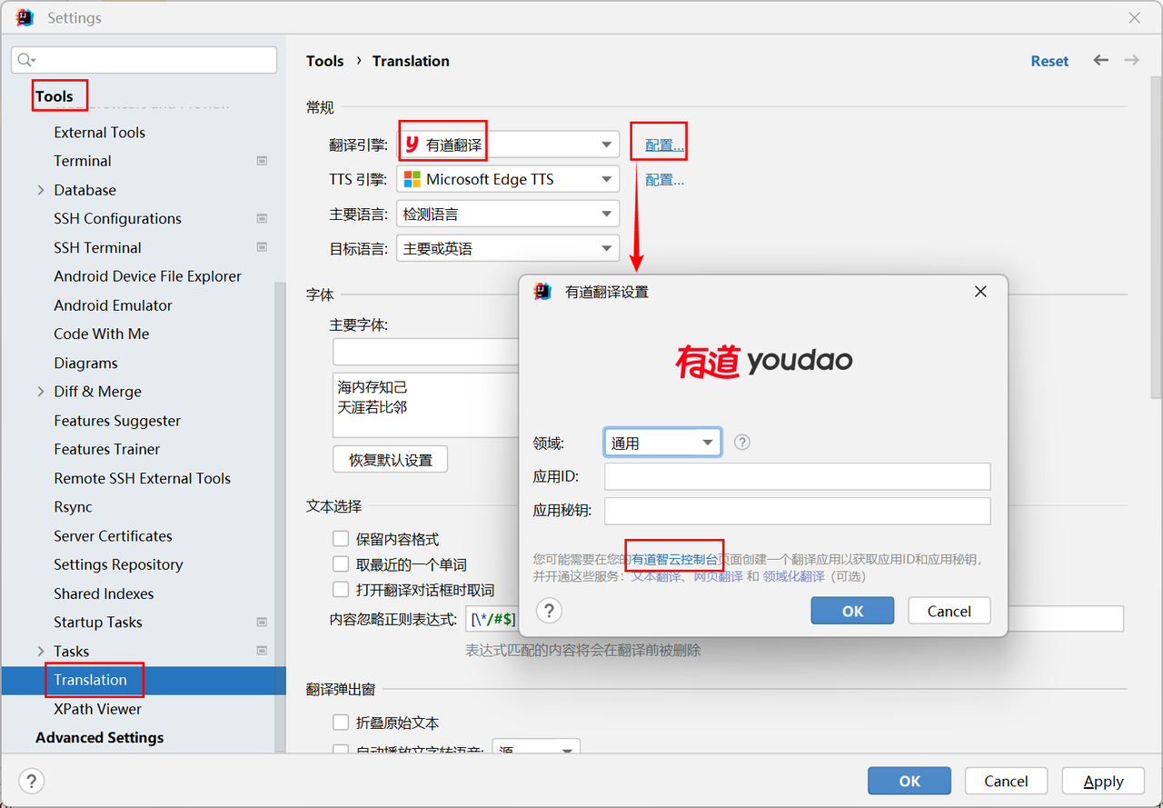Click the forward arrow next to Reset

coord(1132,60)
